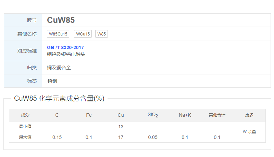Click the SiO2 maximum value 0.05
This screenshot has width=274, height=157.
153,137
